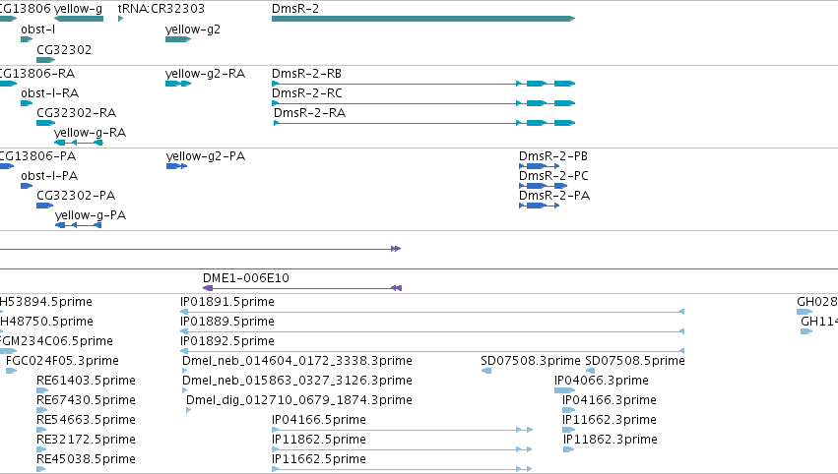Select the IP11662.5prime EST label
This screenshot has height=474, width=838.
[x=318, y=459]
